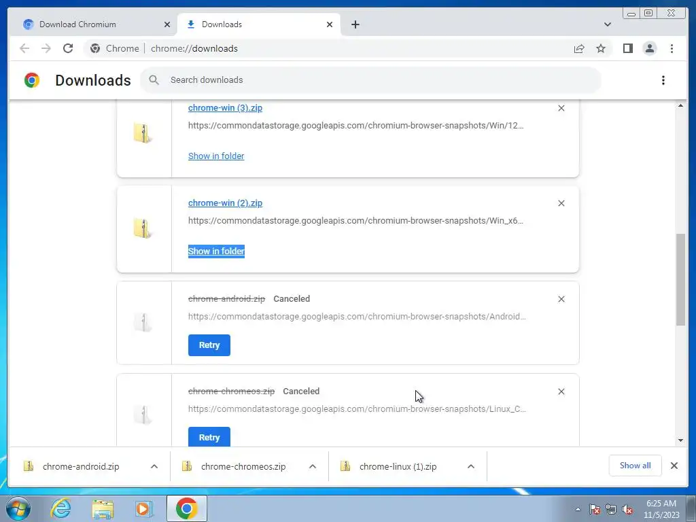The image size is (696, 522).
Task: Click the share page icon in address bar
Action: coord(579,48)
